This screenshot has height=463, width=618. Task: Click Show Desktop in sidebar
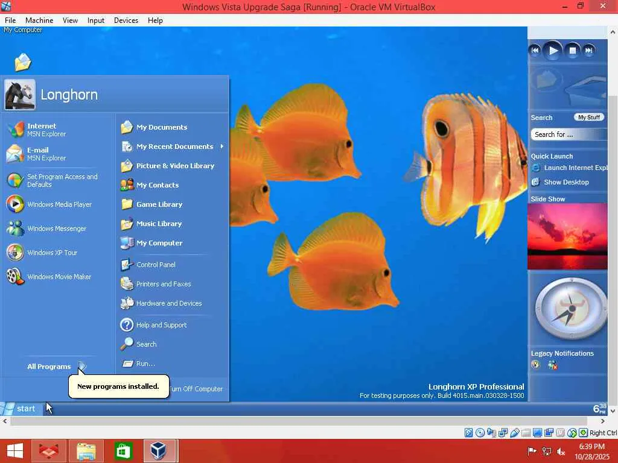pos(560,182)
